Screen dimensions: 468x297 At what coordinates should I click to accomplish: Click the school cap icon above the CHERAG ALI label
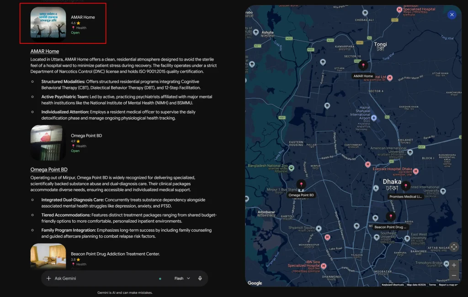coord(365,13)
